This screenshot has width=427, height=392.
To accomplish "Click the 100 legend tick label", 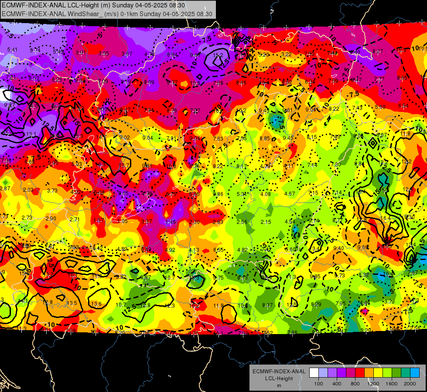I will tap(318, 384).
